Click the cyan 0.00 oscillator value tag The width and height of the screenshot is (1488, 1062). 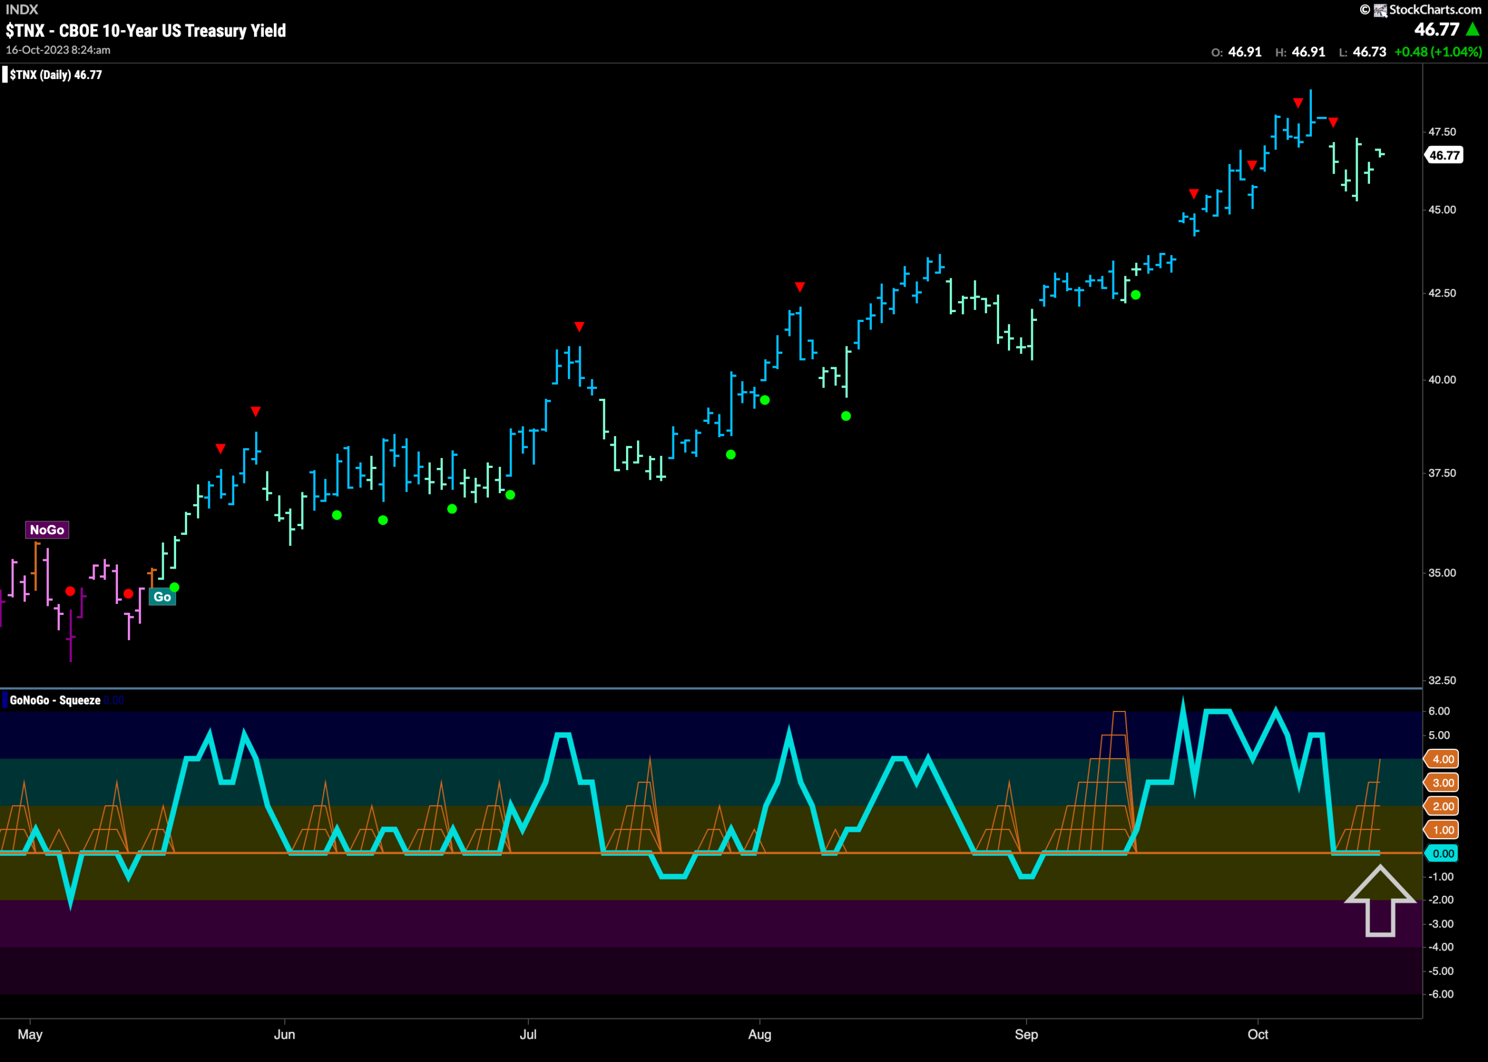[x=1443, y=853]
